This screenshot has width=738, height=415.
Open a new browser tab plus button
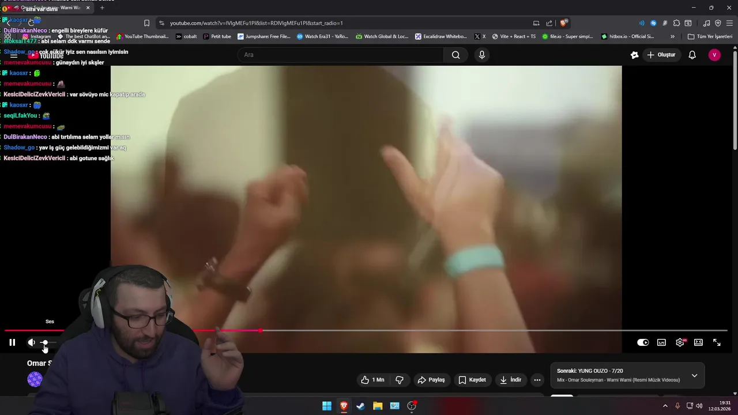[x=102, y=7]
